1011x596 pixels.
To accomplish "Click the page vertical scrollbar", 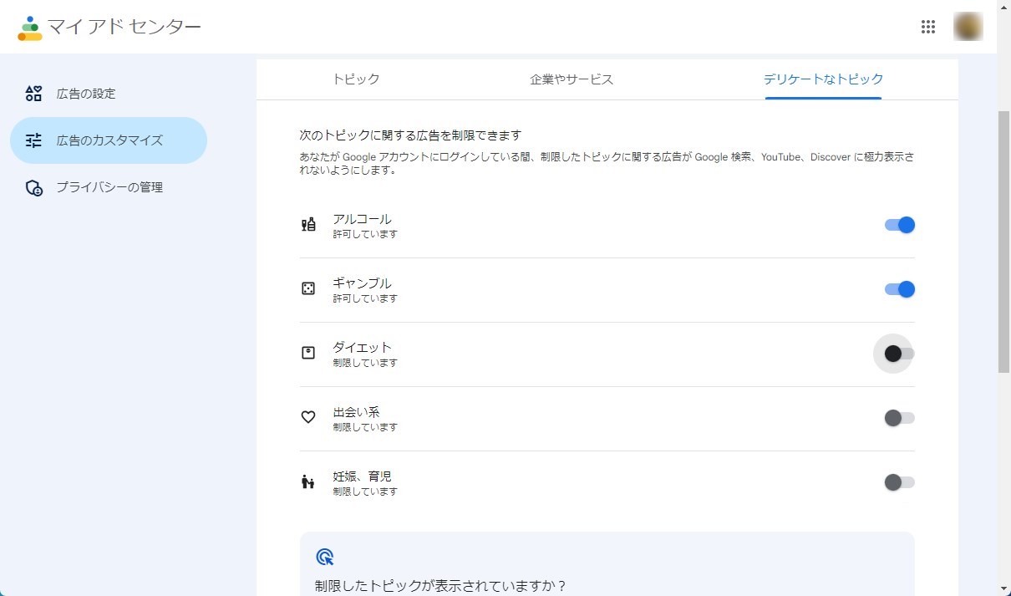I will tap(1003, 242).
